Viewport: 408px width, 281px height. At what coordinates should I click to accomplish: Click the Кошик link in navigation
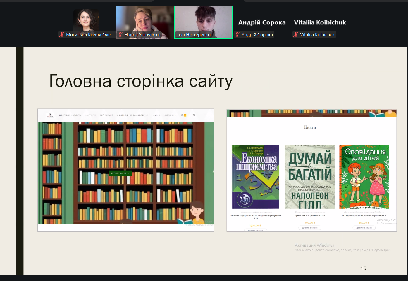pyautogui.click(x=156, y=115)
